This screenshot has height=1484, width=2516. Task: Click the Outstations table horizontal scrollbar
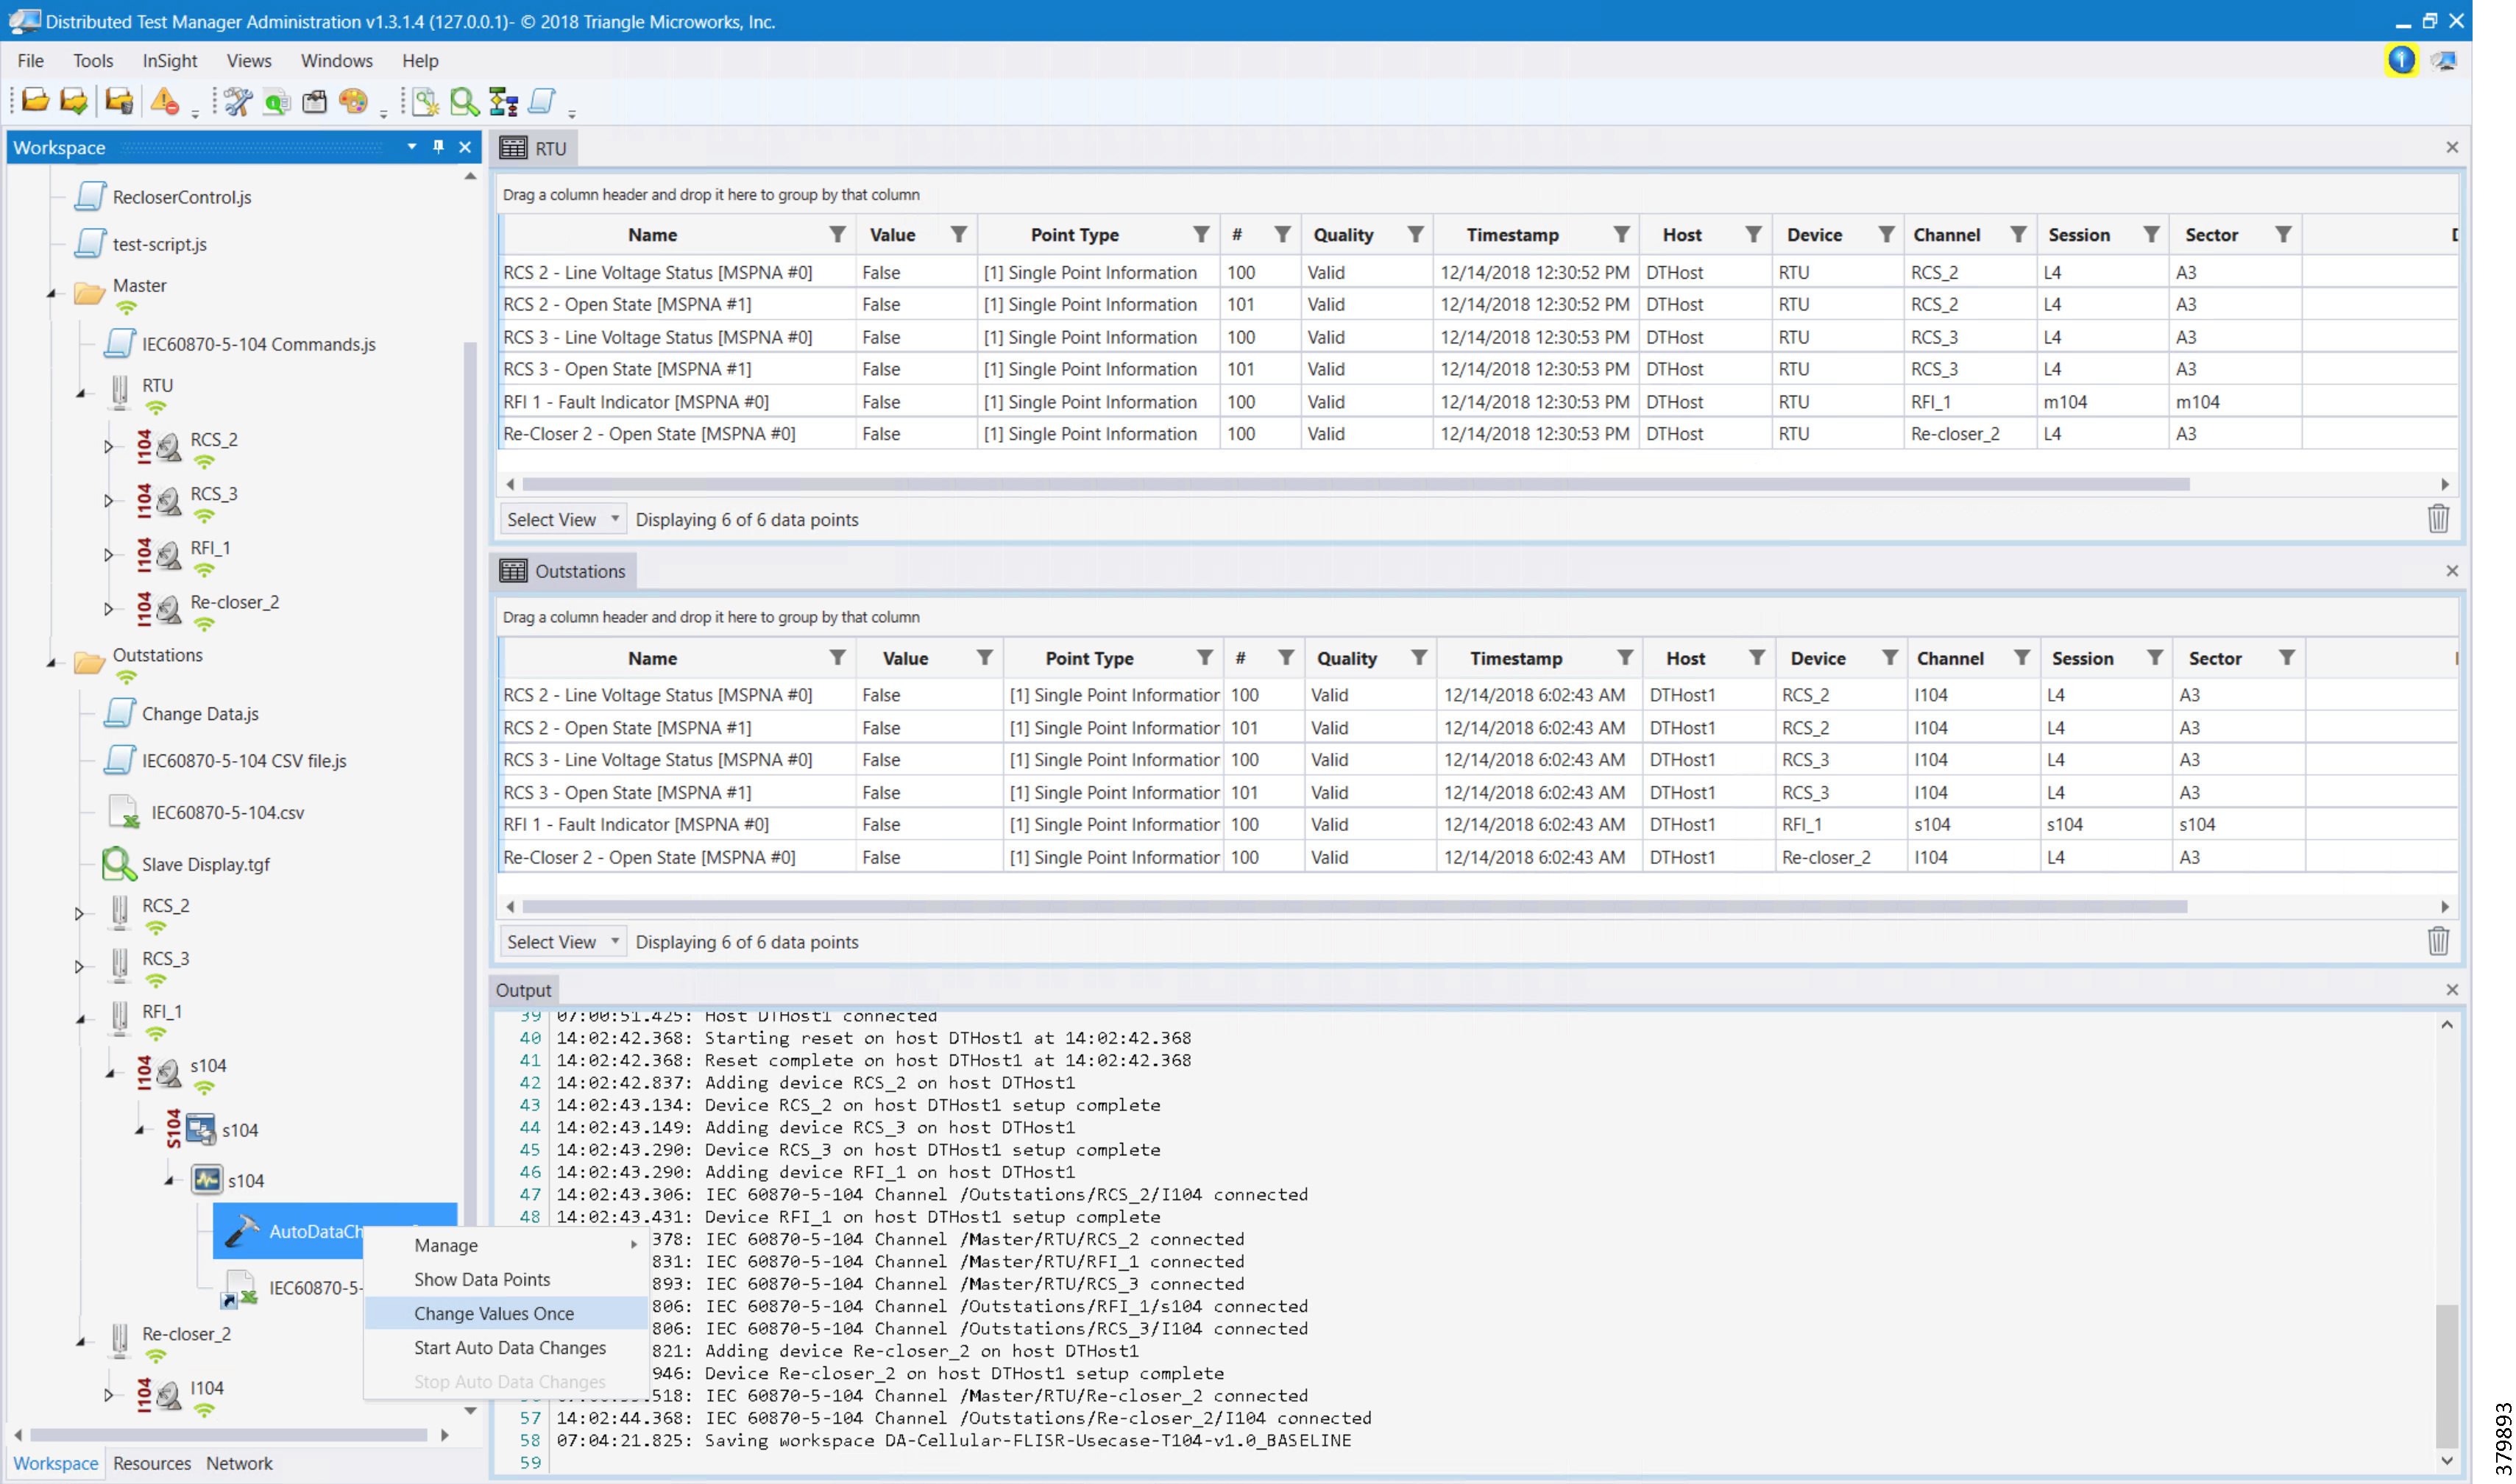tap(1353, 906)
